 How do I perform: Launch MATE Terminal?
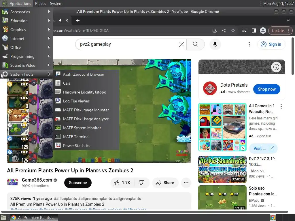(86, 137)
